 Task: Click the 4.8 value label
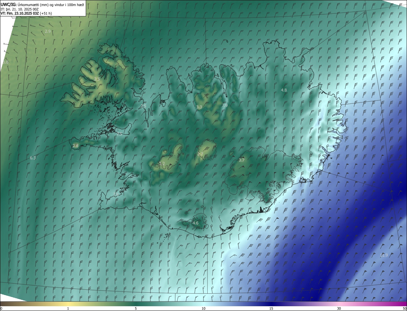point(284,90)
